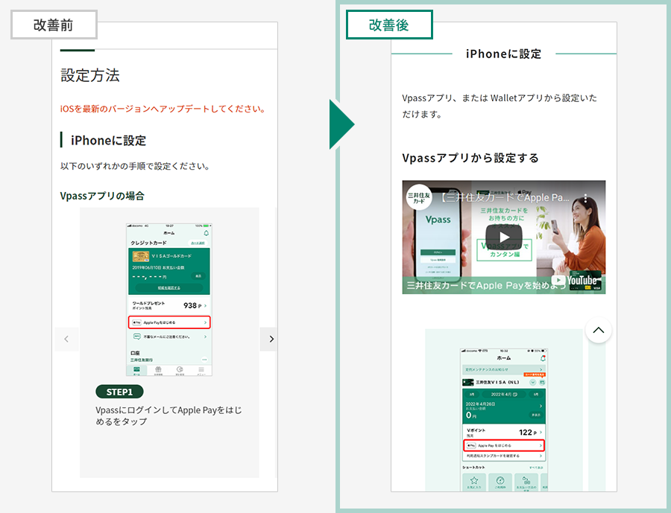Open the YouTube video's three-dot menu
Viewport: 671px width, 513px height.
tap(585, 198)
